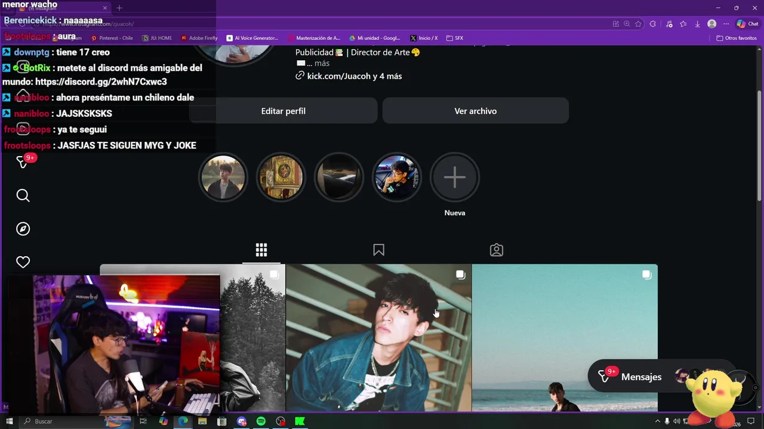Open the Windows Start menu

point(9,421)
